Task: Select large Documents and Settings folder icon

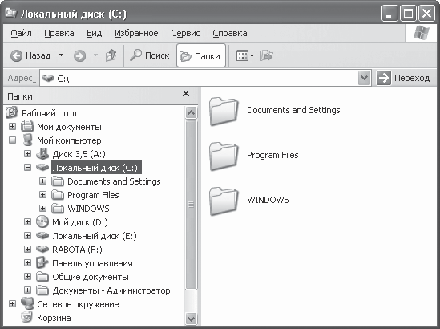Action: tap(224, 112)
